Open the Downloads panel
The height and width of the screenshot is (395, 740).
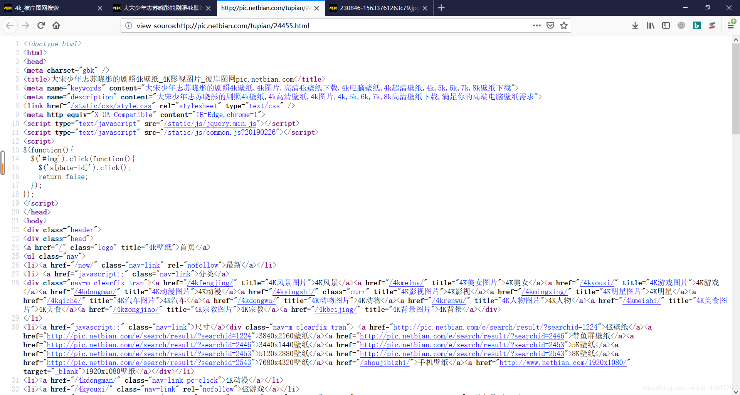tap(635, 25)
